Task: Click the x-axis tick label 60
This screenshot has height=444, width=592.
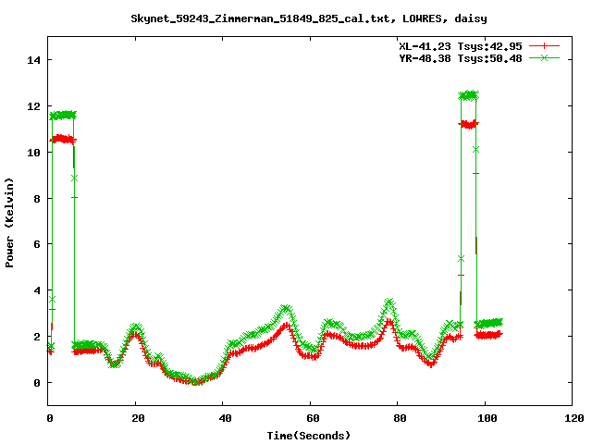Action: pyautogui.click(x=313, y=418)
